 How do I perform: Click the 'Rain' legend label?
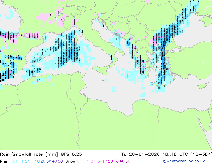(x=4, y=161)
